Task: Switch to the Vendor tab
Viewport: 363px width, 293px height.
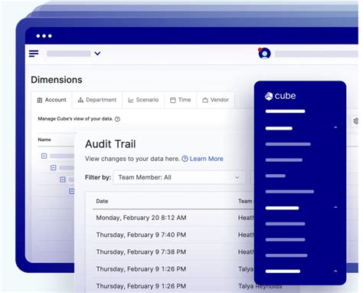Action: coord(216,100)
